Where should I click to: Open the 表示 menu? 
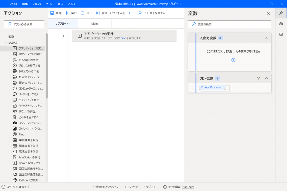[60, 4]
